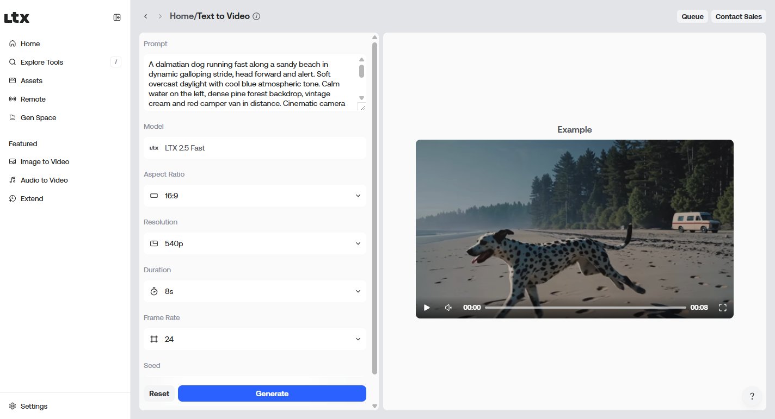Open Settings from the sidebar
The height and width of the screenshot is (419, 775).
(x=65, y=406)
